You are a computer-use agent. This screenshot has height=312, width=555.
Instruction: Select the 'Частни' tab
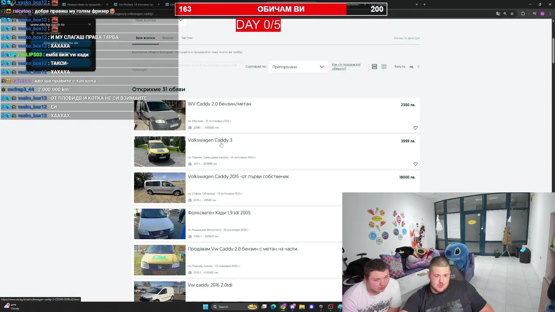click(x=187, y=38)
